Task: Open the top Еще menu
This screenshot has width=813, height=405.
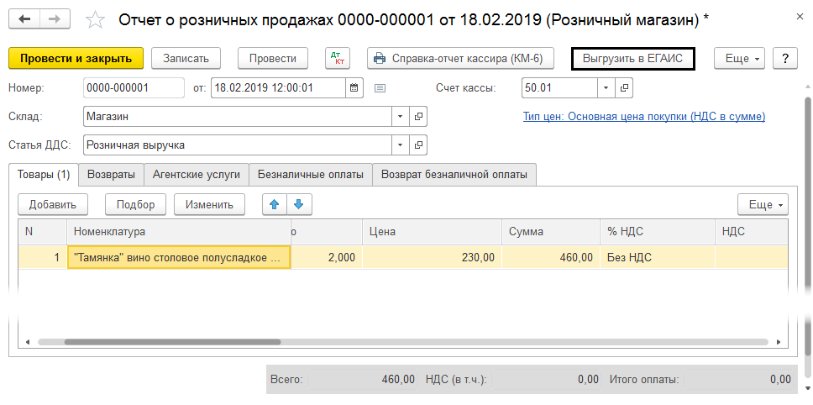Action: [739, 58]
